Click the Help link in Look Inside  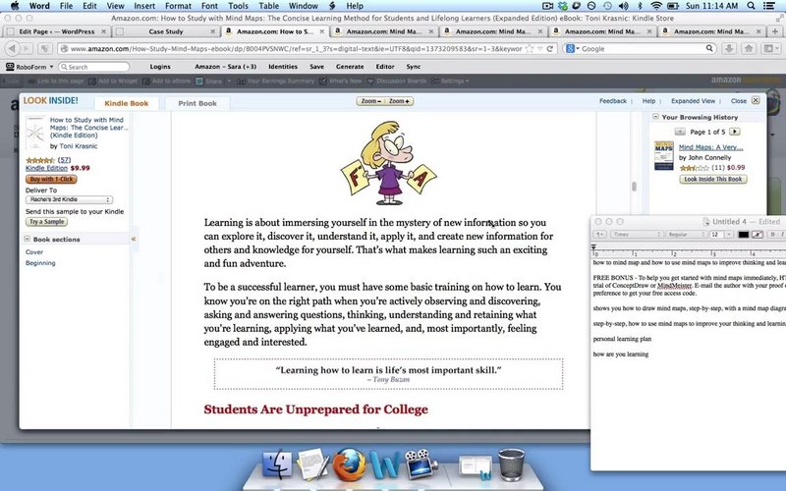648,101
